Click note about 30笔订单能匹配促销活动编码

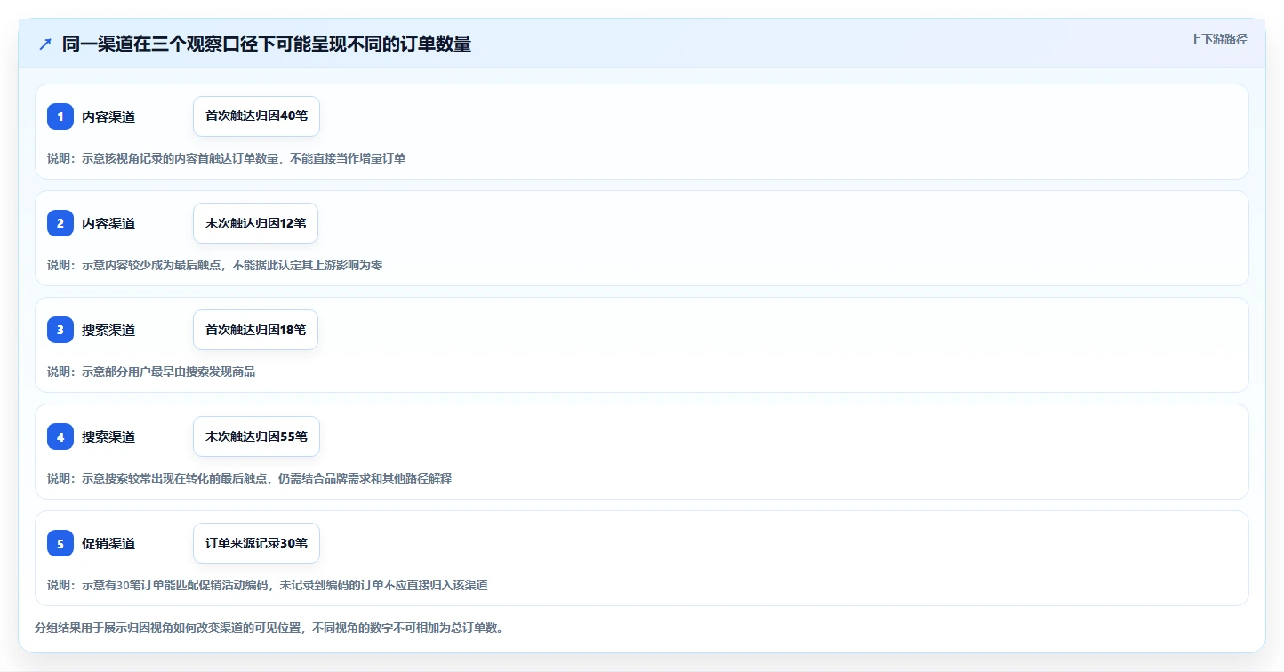point(267,585)
